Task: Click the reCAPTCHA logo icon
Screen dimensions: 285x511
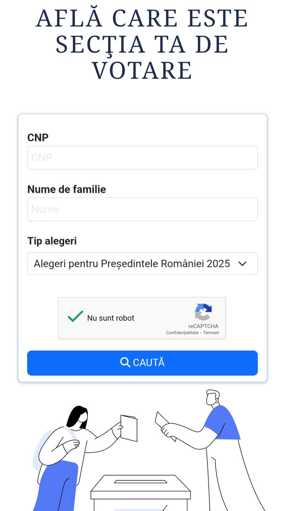Action: point(203,312)
